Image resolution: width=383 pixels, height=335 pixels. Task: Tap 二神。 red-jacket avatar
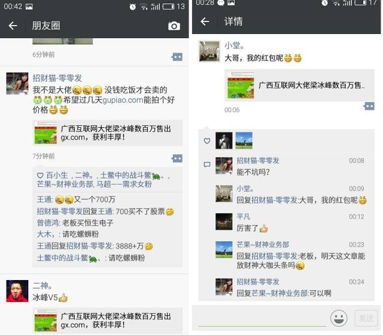coord(17,291)
